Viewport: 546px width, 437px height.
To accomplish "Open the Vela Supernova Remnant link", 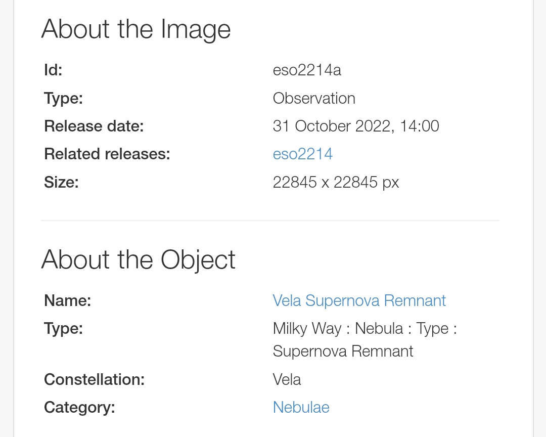I will [359, 300].
